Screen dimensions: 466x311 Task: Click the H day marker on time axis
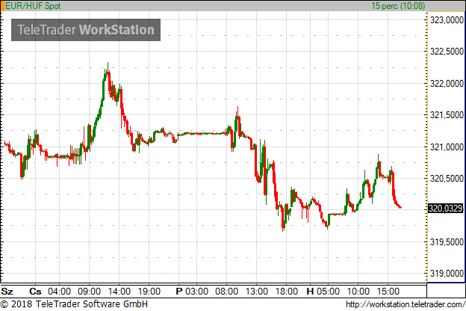pos(310,291)
